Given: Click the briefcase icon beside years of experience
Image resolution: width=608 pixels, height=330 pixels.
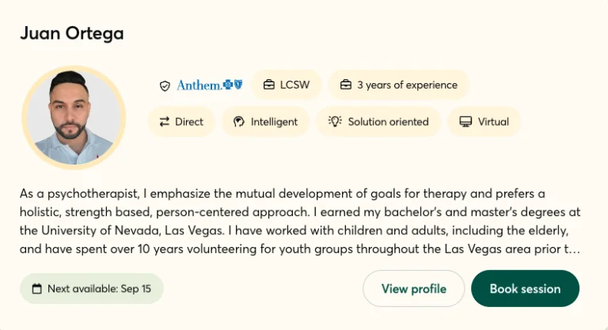Looking at the screenshot, I should click(x=346, y=85).
